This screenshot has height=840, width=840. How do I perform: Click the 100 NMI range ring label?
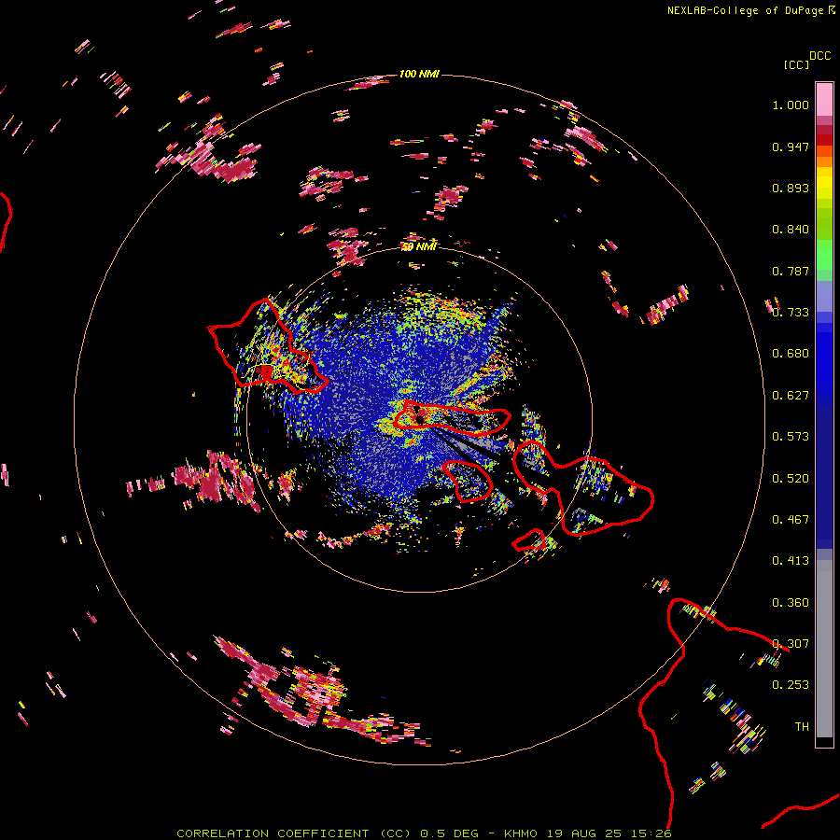pyautogui.click(x=419, y=74)
